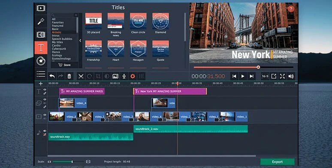Screen dimensions: 332x168
Task: Select the 3D placard title thumbnail
Action: tap(94, 21)
